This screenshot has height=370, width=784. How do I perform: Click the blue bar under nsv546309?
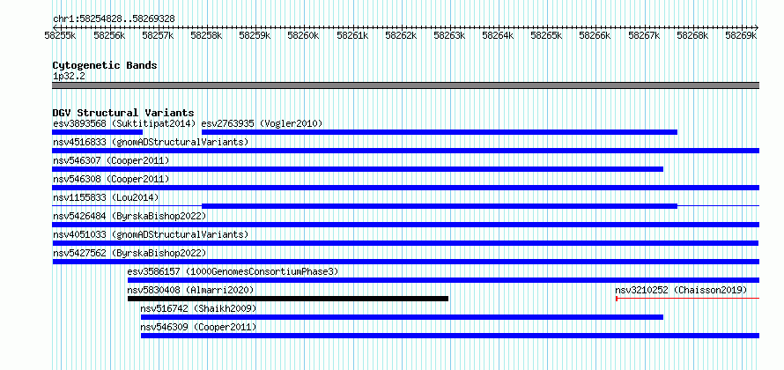coord(450,336)
